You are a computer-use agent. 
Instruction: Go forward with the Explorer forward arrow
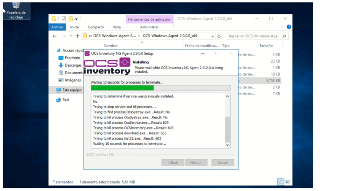click(64, 36)
